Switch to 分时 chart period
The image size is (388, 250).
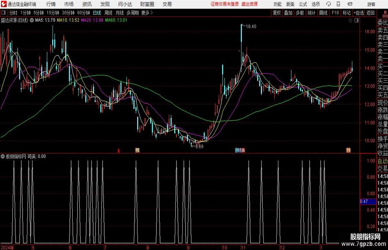coord(13,13)
